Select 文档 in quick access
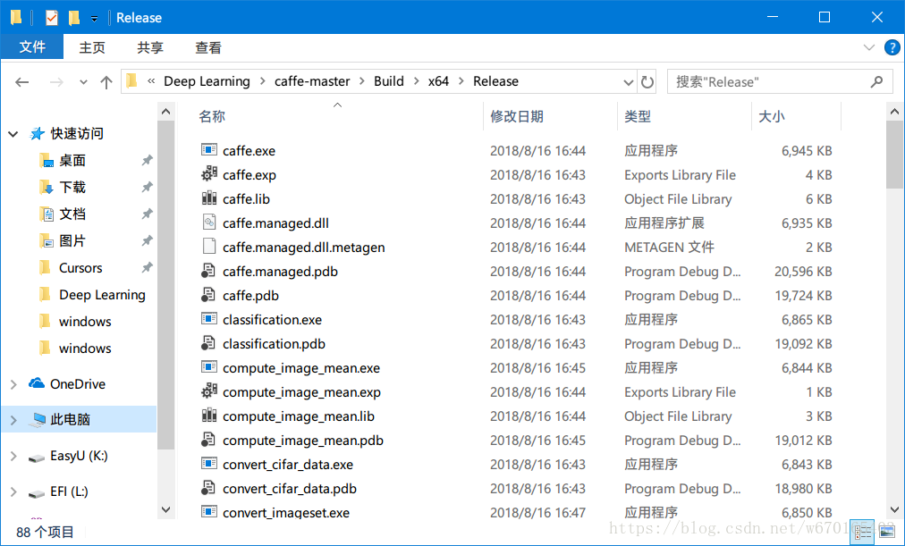The image size is (905, 546). 72,214
